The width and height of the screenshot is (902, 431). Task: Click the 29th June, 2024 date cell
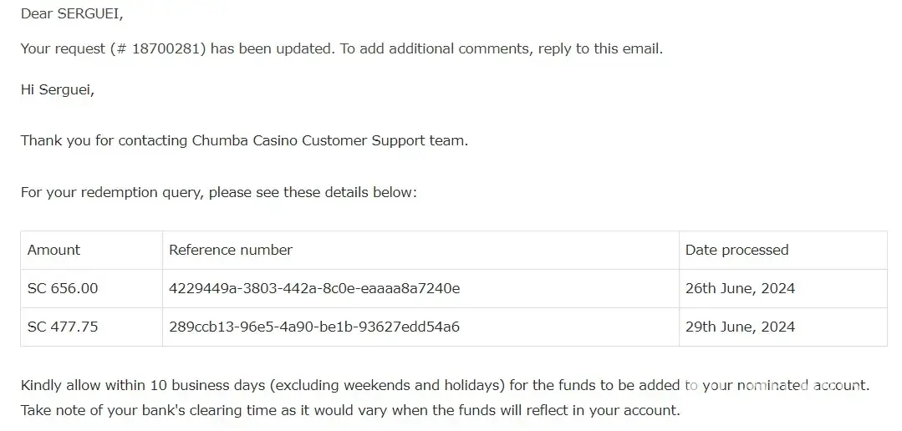click(x=740, y=327)
